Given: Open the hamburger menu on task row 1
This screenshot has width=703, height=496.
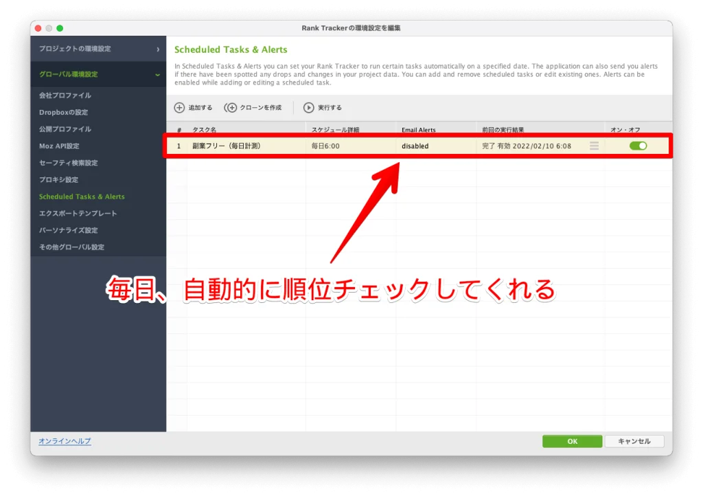Looking at the screenshot, I should 594,146.
